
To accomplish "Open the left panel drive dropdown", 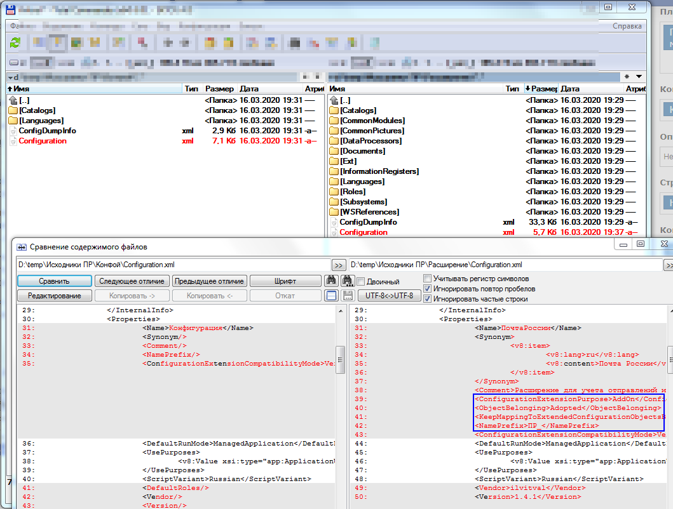I will [11, 77].
